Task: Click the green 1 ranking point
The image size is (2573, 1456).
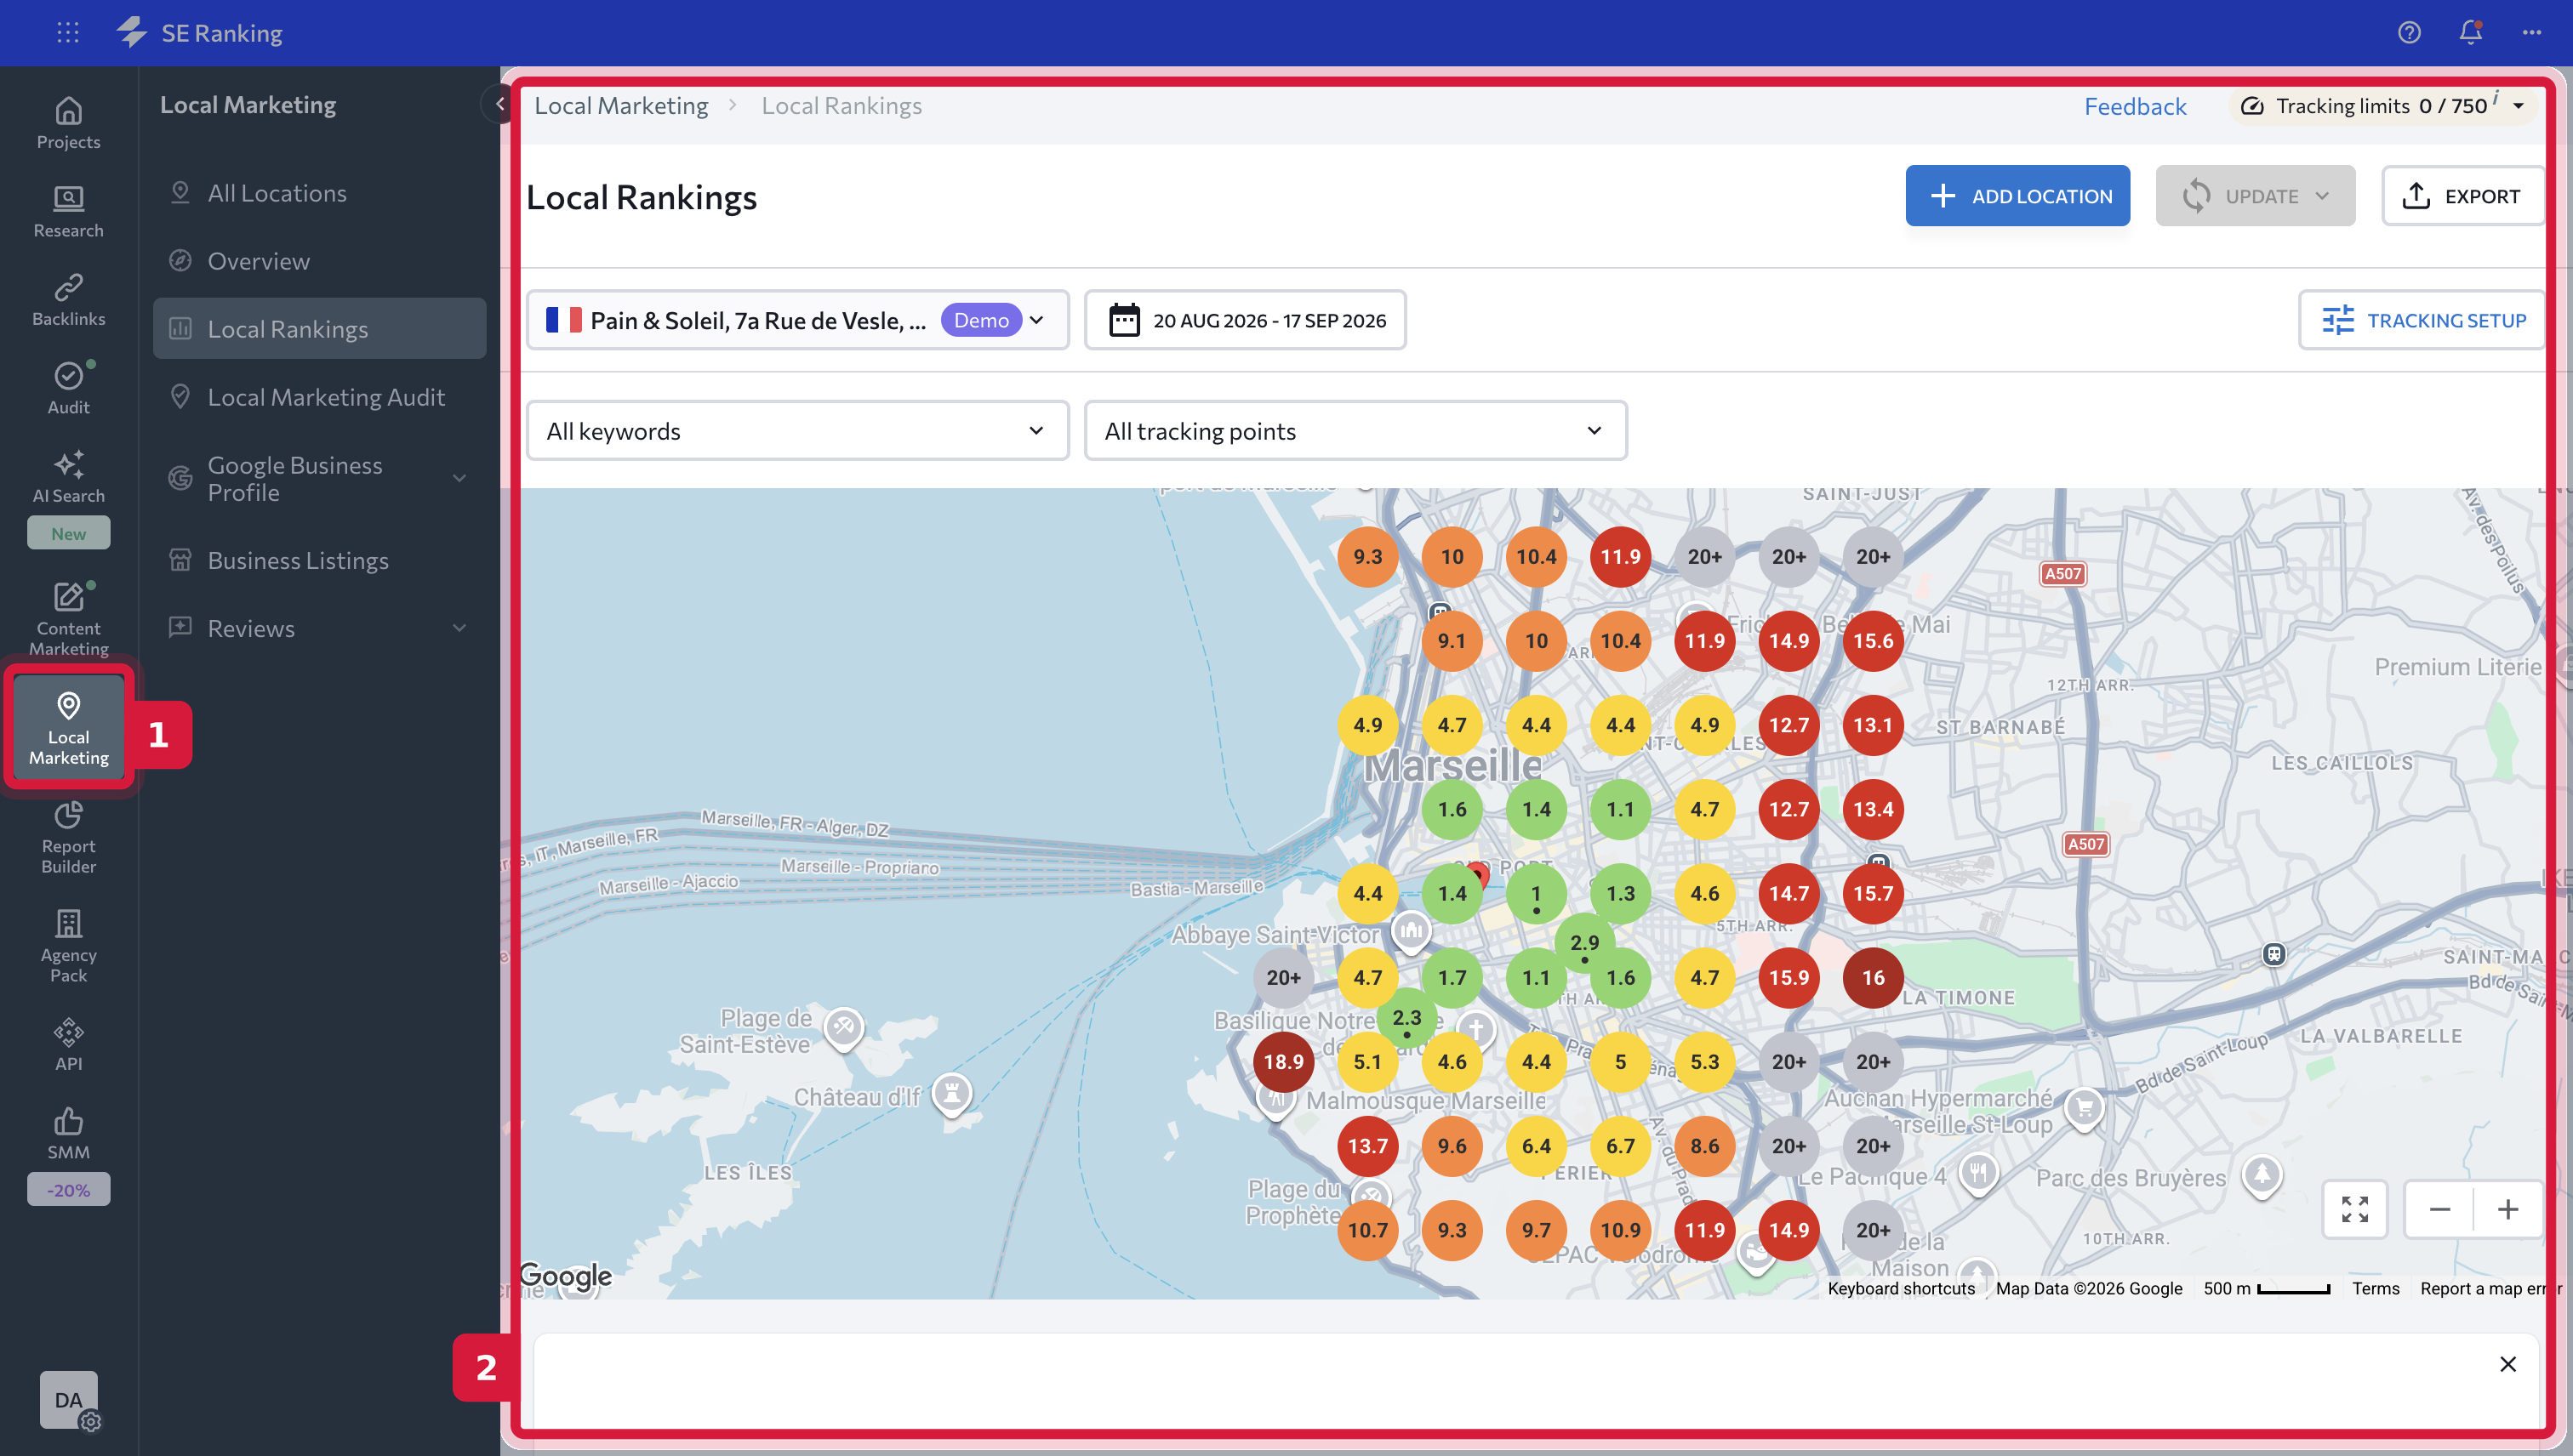Action: tap(1536, 894)
